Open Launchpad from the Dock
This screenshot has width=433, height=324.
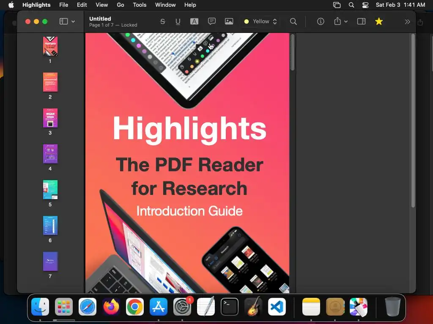pos(64,307)
